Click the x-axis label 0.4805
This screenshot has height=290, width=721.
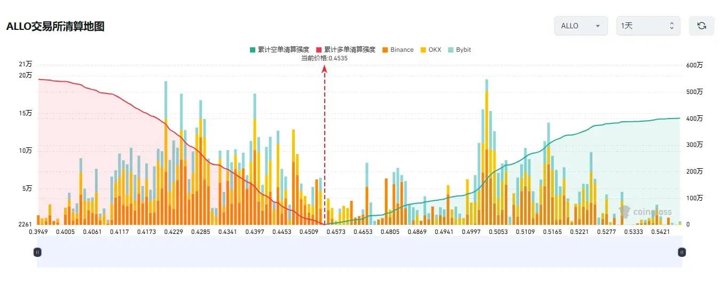[390, 232]
